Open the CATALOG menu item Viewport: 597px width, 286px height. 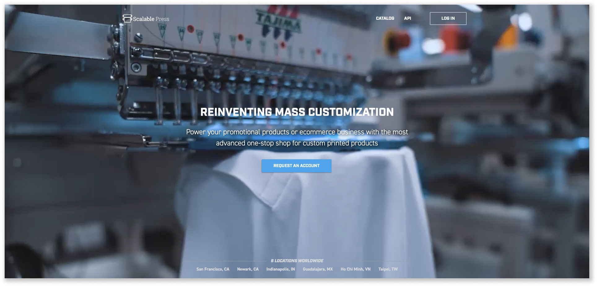[385, 18]
